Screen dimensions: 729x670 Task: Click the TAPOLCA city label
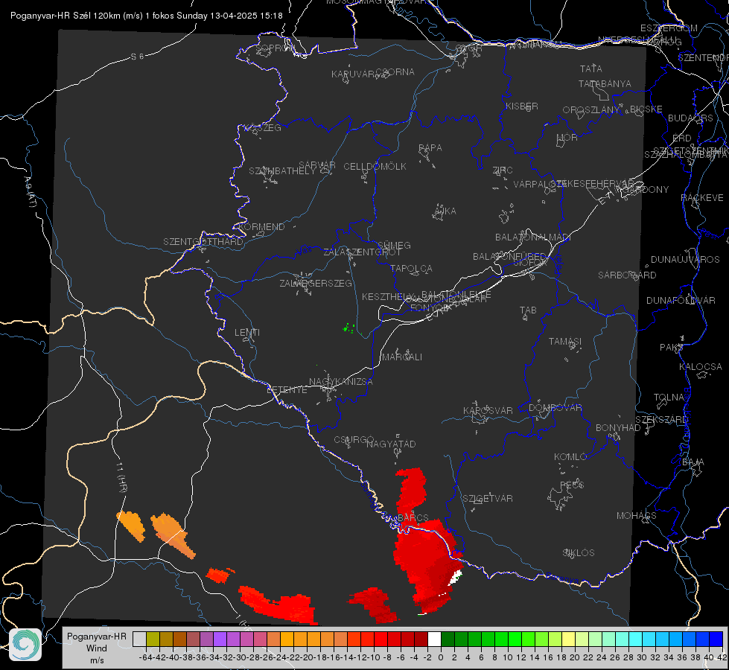tap(411, 268)
